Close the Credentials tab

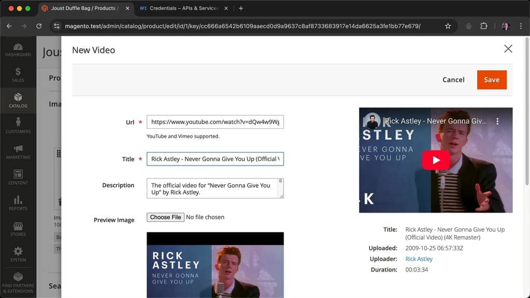(226, 8)
